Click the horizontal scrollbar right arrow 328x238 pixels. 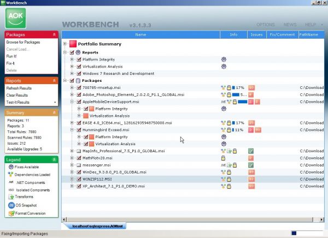tap(321, 219)
